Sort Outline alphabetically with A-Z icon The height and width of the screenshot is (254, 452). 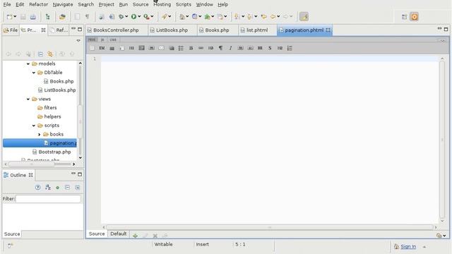point(48,188)
